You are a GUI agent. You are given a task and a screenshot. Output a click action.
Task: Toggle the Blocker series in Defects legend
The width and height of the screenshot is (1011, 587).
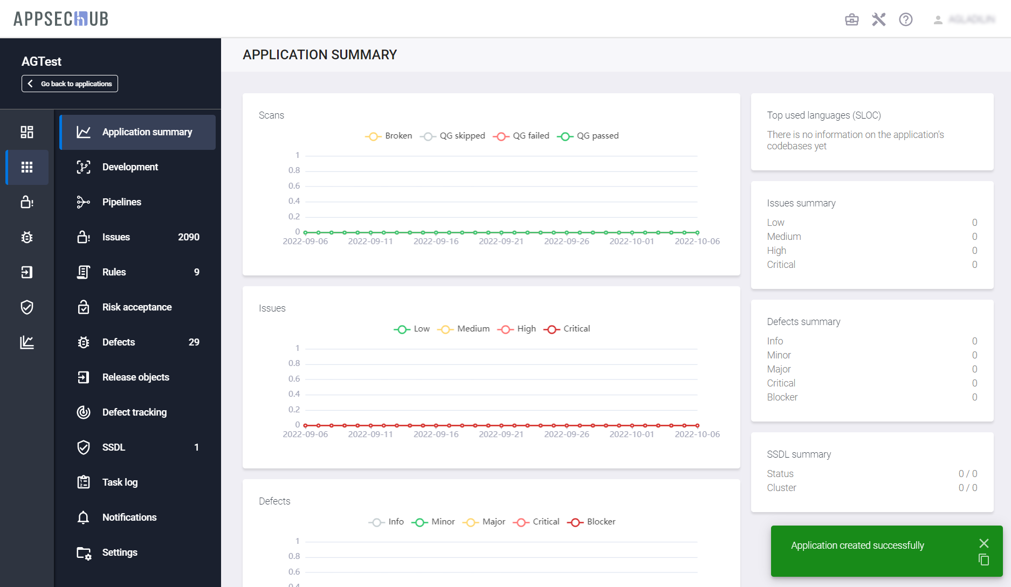[x=591, y=522]
